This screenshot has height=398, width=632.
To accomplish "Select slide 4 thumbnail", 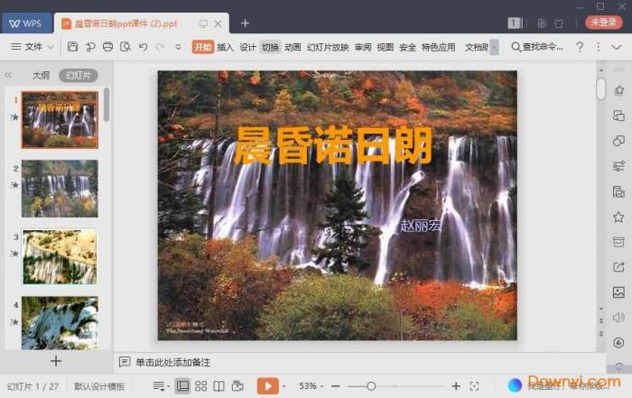I will tap(60, 323).
